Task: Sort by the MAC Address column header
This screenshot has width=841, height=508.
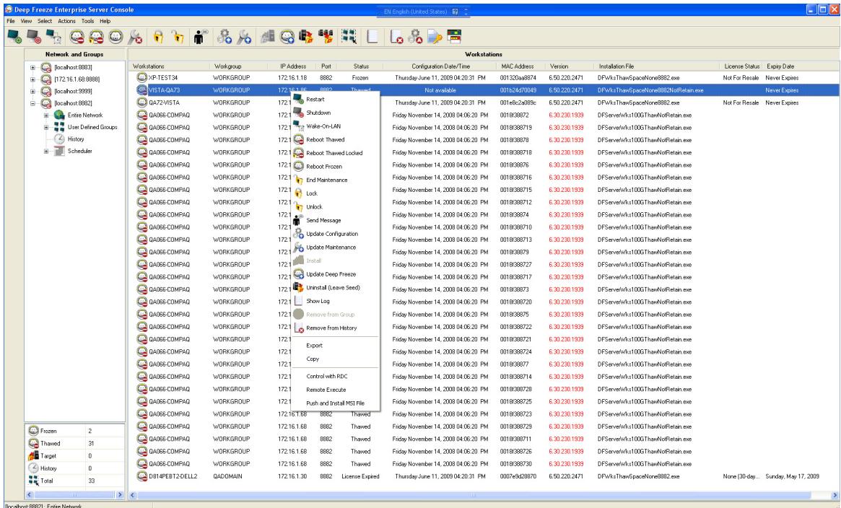Action: pyautogui.click(x=517, y=66)
